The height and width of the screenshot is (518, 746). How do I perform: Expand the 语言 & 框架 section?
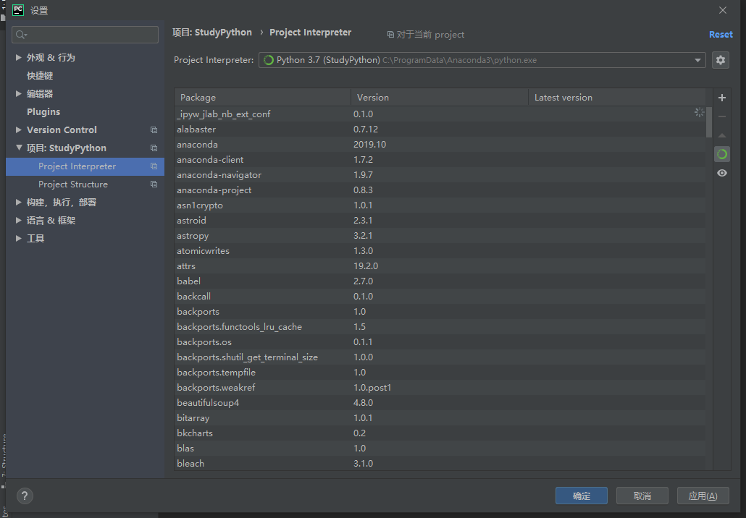click(x=18, y=220)
